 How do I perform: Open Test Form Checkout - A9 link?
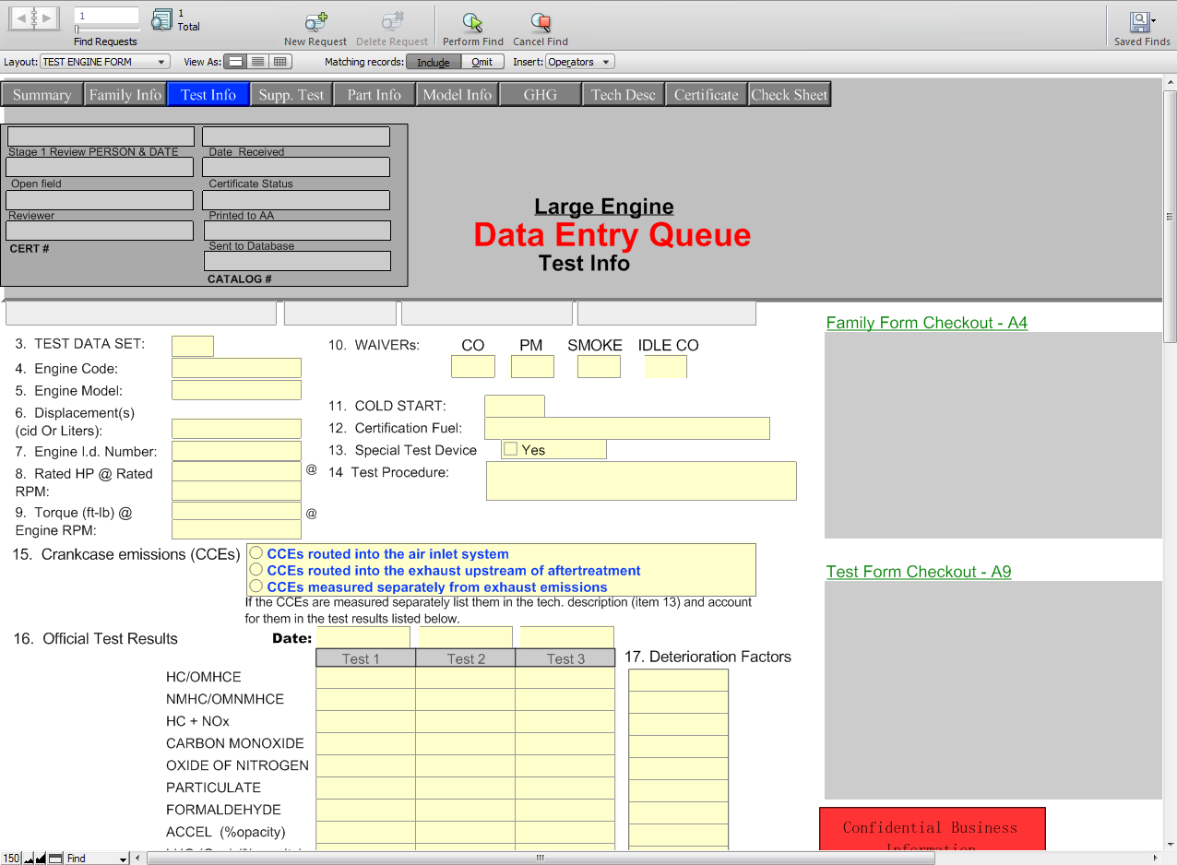tap(918, 572)
